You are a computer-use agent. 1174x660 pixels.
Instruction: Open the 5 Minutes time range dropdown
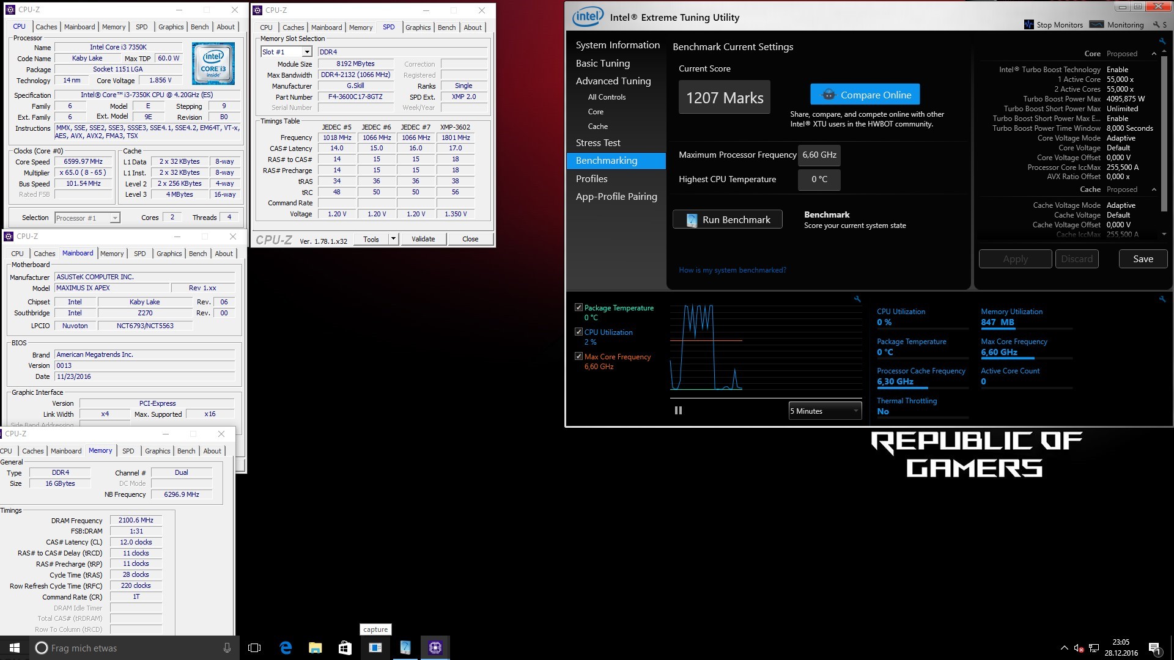click(x=825, y=411)
